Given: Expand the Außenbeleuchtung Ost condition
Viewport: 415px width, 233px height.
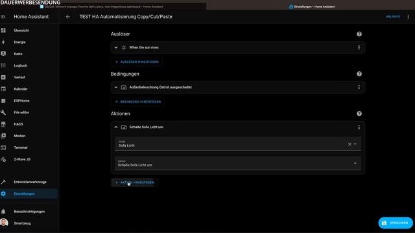Looking at the screenshot, I should [116, 87].
